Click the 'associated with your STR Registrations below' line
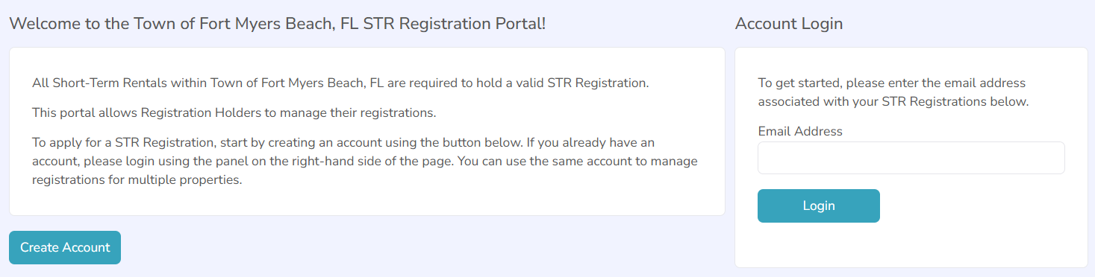 point(893,102)
